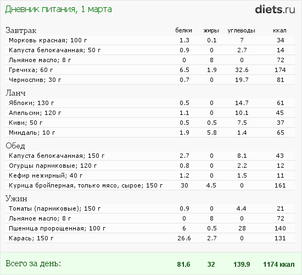Click Чернослив calories value 81
Screen dimensions: 302x275
(281, 80)
